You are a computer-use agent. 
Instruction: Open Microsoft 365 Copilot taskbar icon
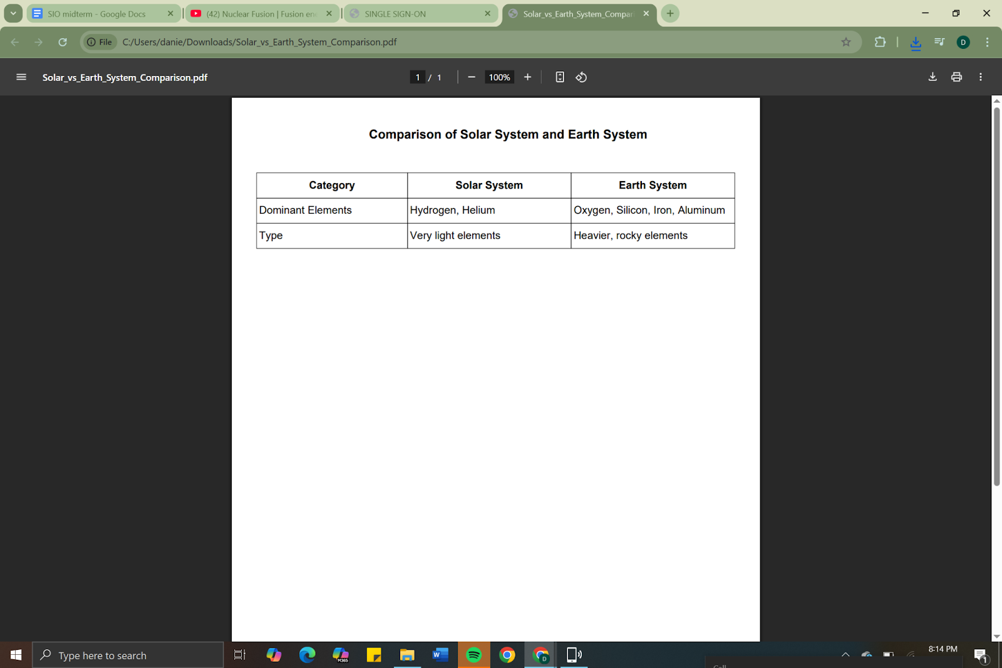tap(341, 655)
